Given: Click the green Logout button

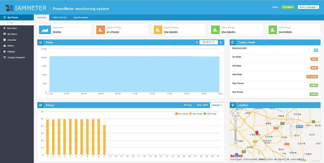Looking at the screenshot, I should 288,7.
